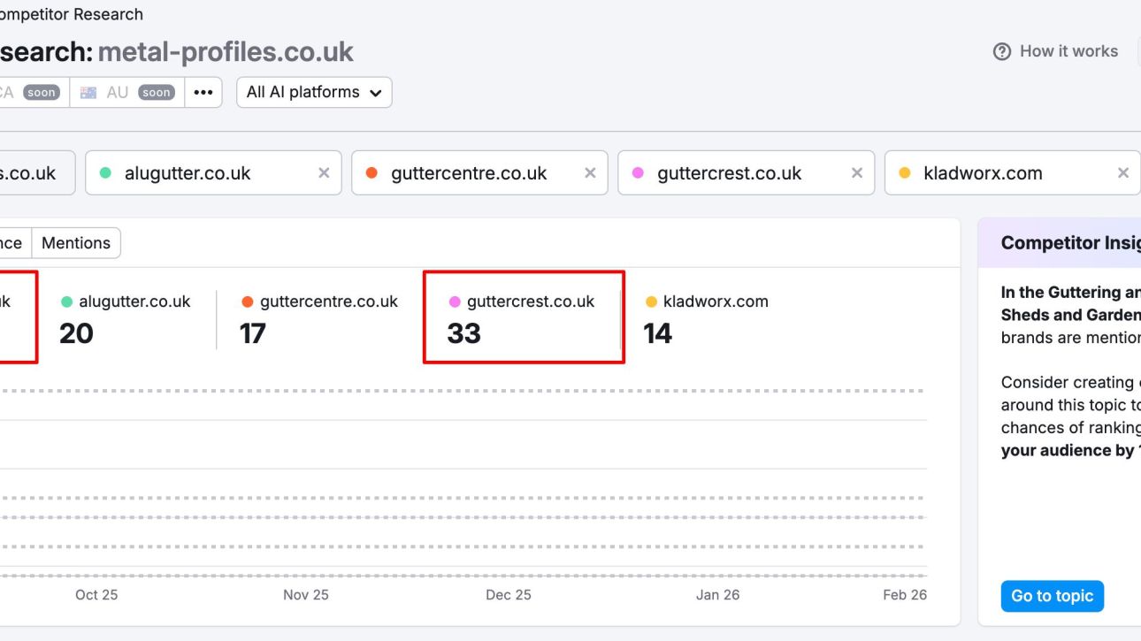Screen dimensions: 1141x641
Task: Expand the All AI platforms dropdown
Action: [314, 92]
